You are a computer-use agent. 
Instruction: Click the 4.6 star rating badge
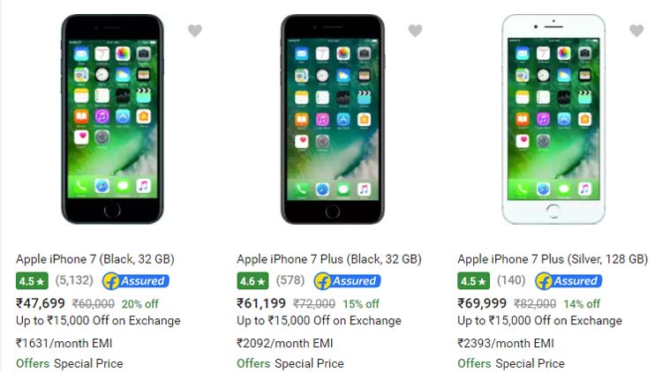[252, 280]
